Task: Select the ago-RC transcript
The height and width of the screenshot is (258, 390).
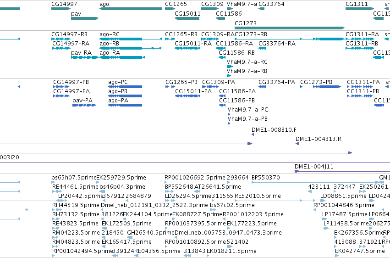Action: coord(131,39)
